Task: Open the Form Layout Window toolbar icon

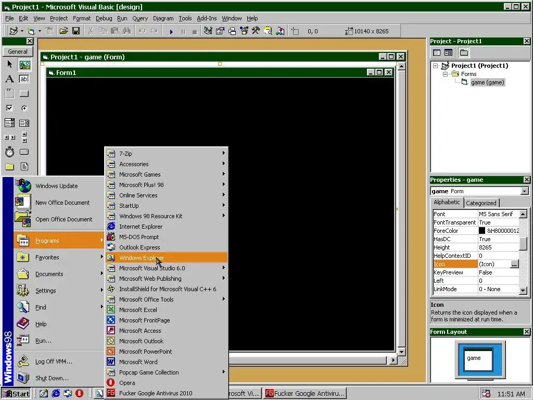Action: tap(232, 31)
